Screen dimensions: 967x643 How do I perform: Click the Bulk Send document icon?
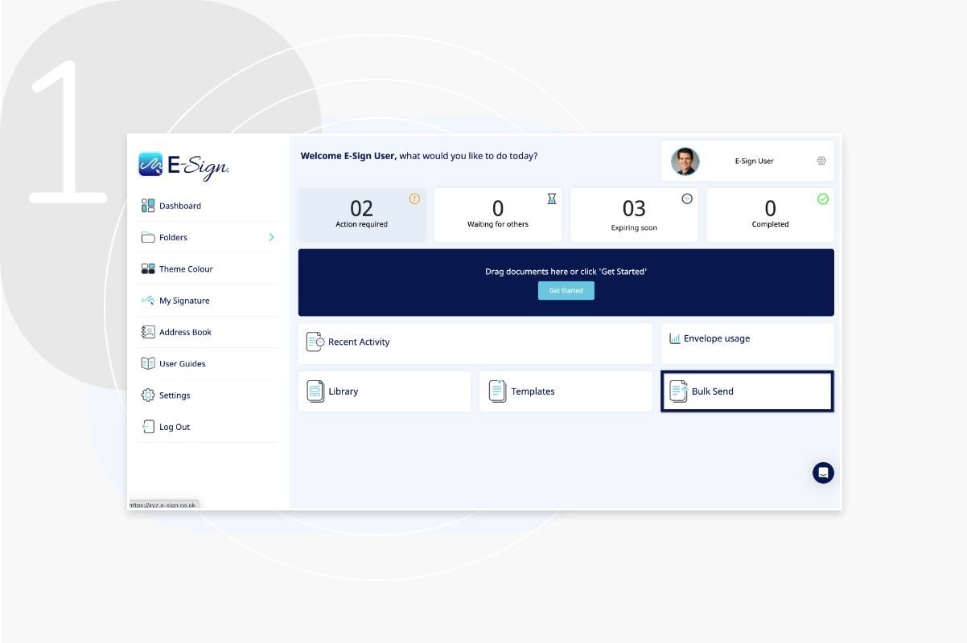[679, 391]
